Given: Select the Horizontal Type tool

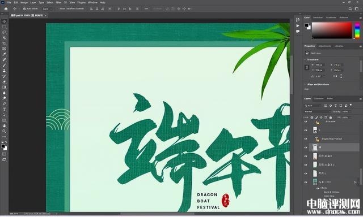Looking at the screenshot, I should pyautogui.click(x=4, y=109).
